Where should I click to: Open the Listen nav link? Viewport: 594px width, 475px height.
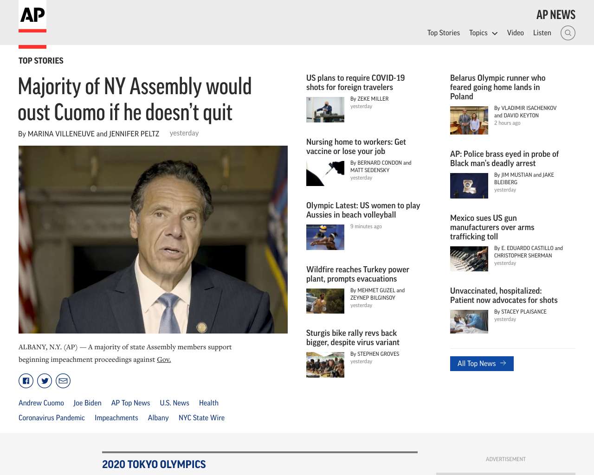coord(542,33)
